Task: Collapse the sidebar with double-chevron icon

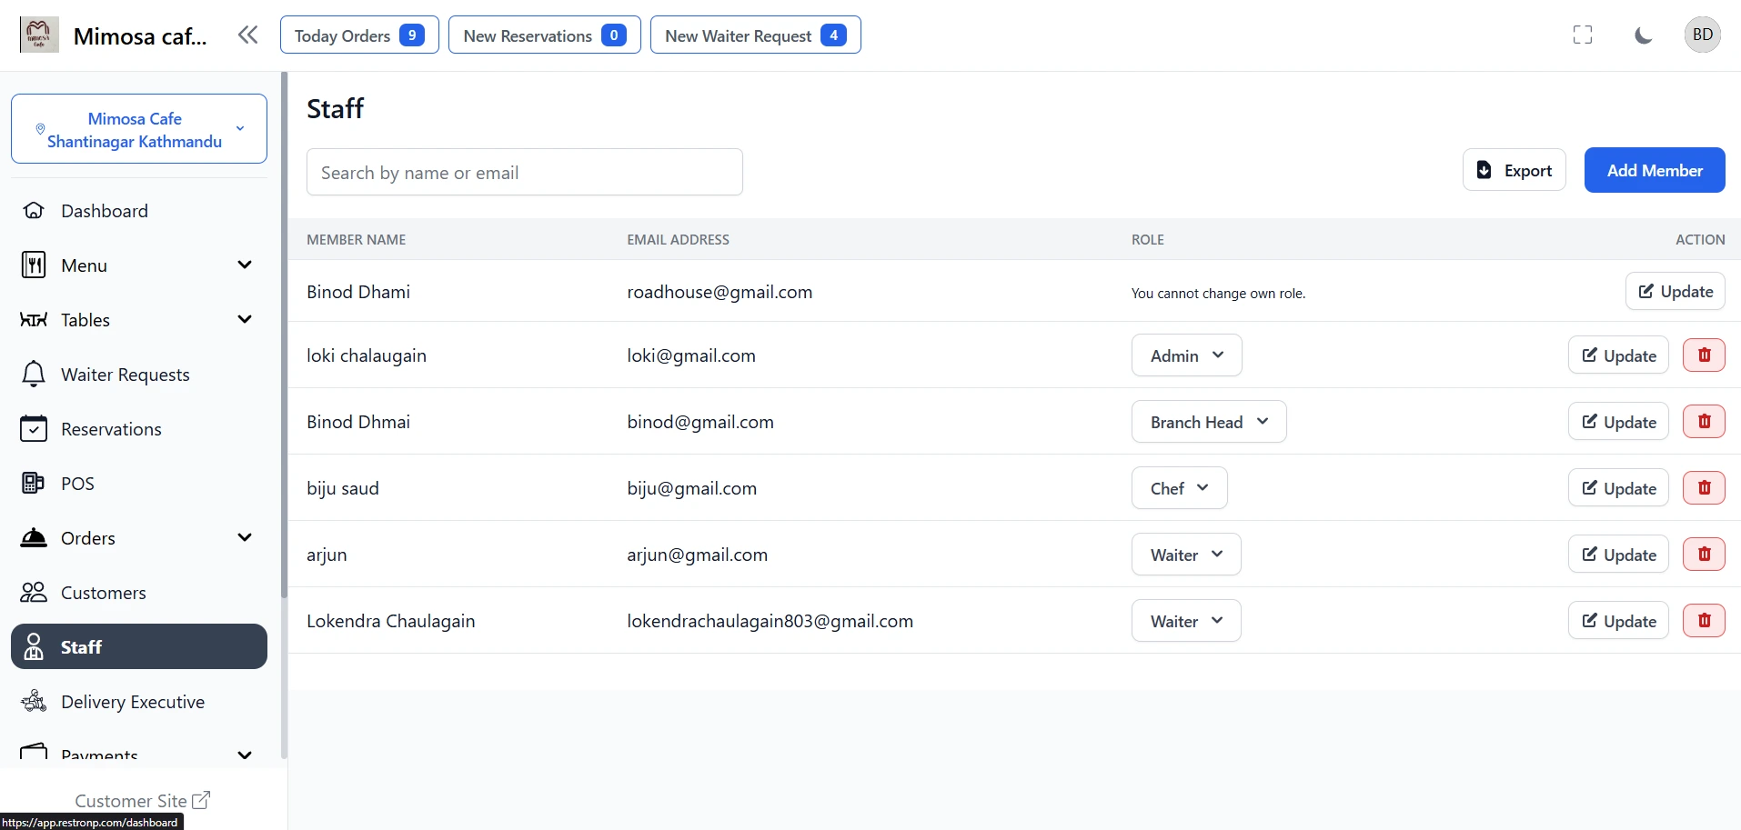Action: [247, 35]
